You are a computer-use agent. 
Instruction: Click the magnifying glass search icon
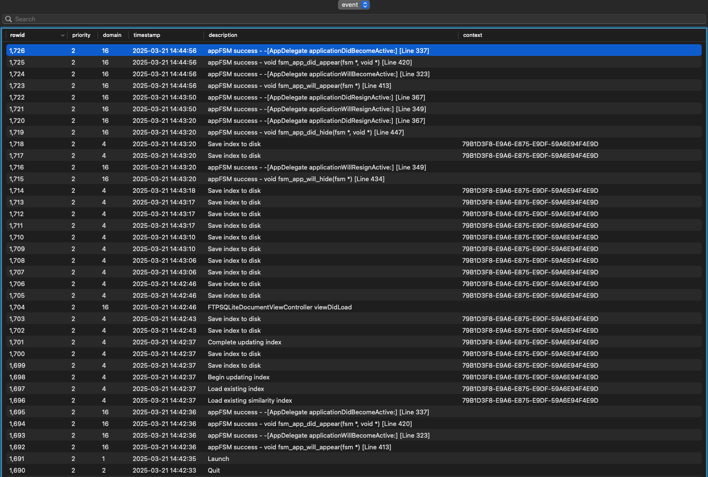coord(8,19)
